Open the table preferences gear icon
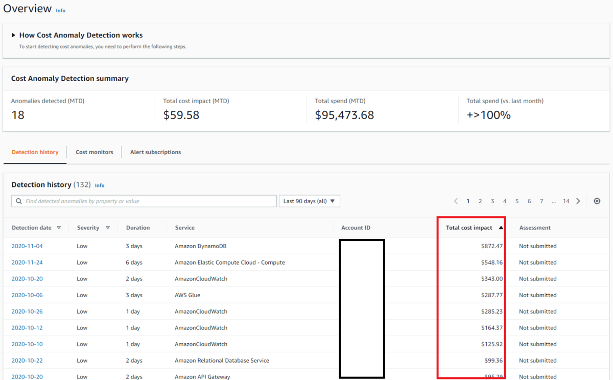This screenshot has height=380, width=613. (x=597, y=201)
